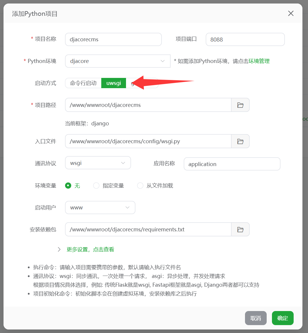
Task: Focus the 项目名称 input field
Action: [113, 40]
